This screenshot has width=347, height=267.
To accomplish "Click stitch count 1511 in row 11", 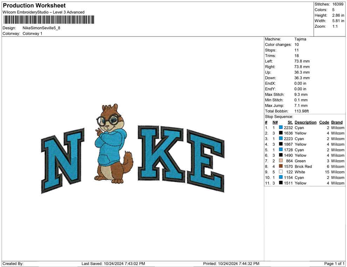I will coord(288,183).
